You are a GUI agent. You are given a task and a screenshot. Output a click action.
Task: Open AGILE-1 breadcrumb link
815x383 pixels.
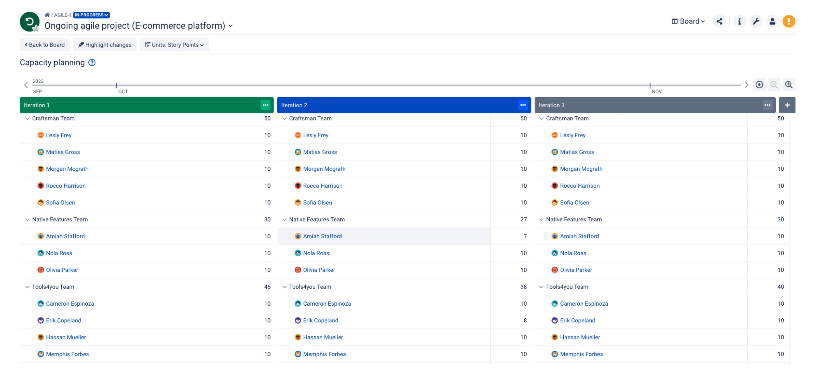63,15
